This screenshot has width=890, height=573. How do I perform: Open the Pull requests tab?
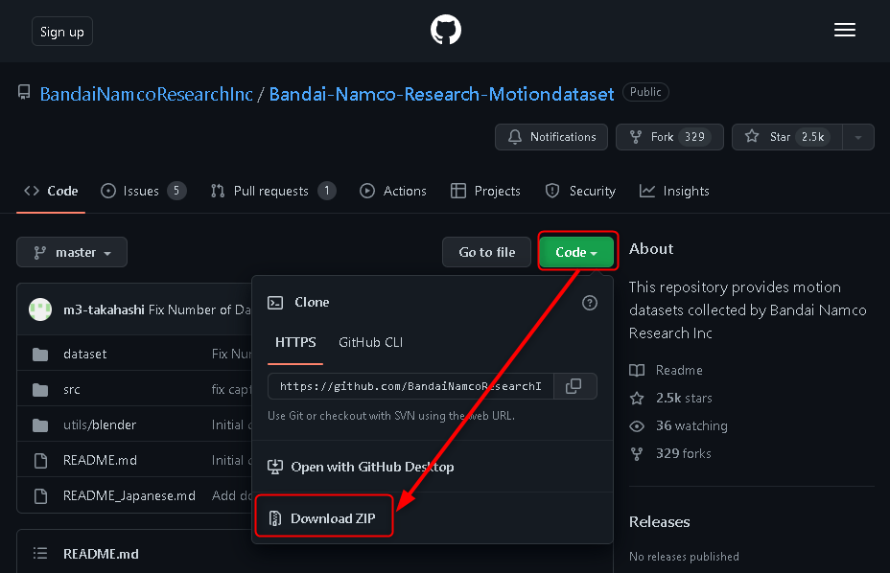pyautogui.click(x=273, y=192)
